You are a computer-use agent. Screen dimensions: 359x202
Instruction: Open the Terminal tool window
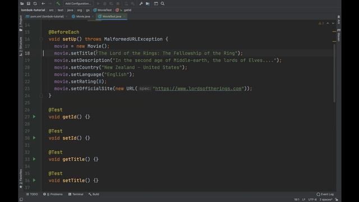[76, 194]
